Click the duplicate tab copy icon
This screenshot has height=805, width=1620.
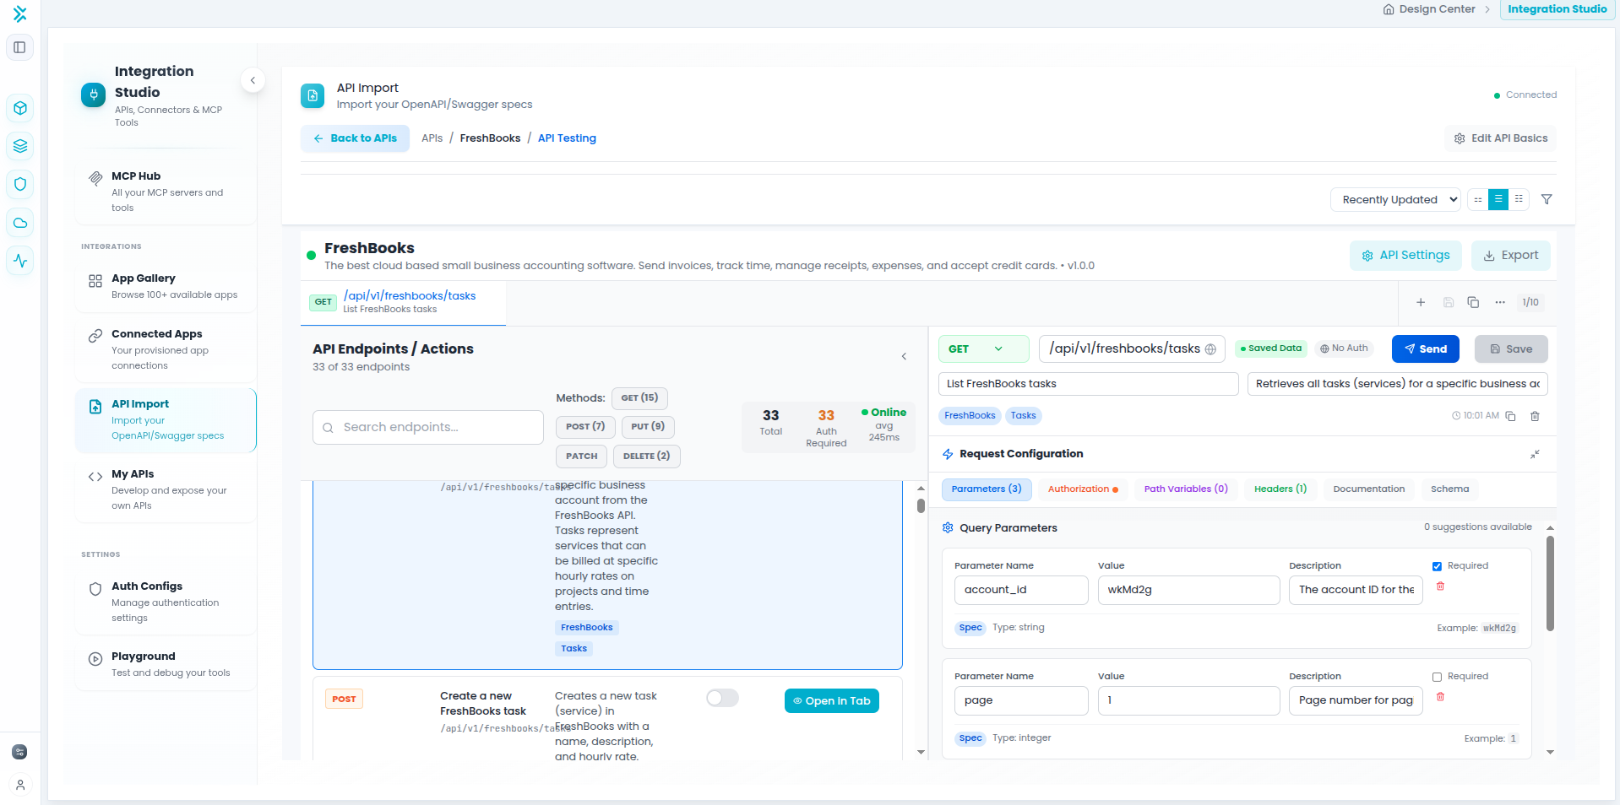click(x=1473, y=302)
